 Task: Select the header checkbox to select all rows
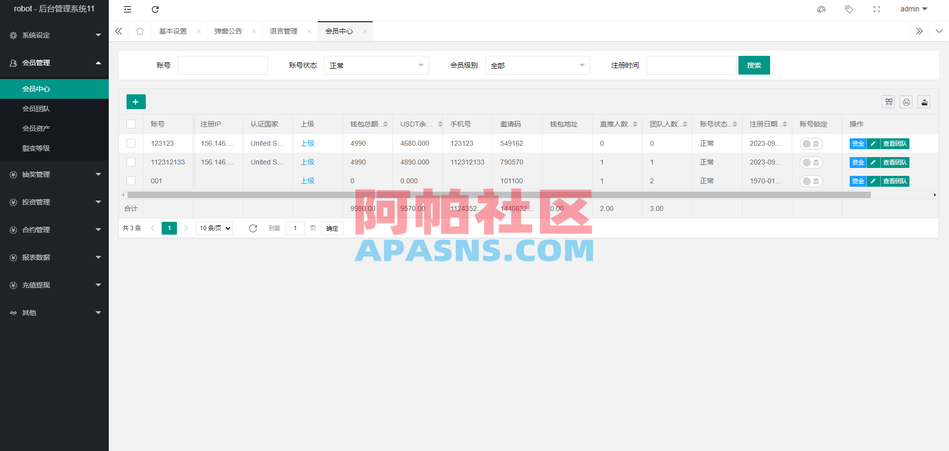pyautogui.click(x=131, y=124)
